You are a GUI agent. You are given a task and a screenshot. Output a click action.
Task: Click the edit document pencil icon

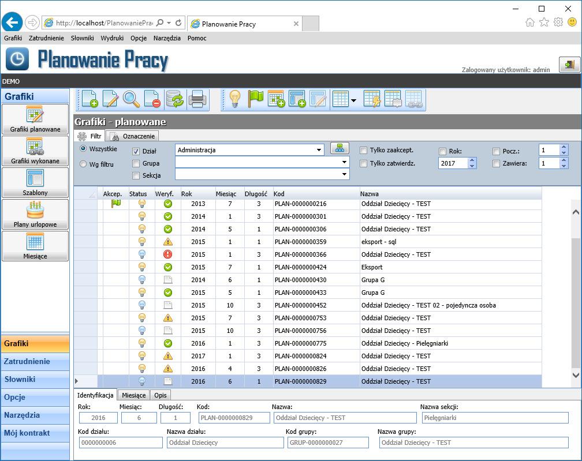point(111,99)
